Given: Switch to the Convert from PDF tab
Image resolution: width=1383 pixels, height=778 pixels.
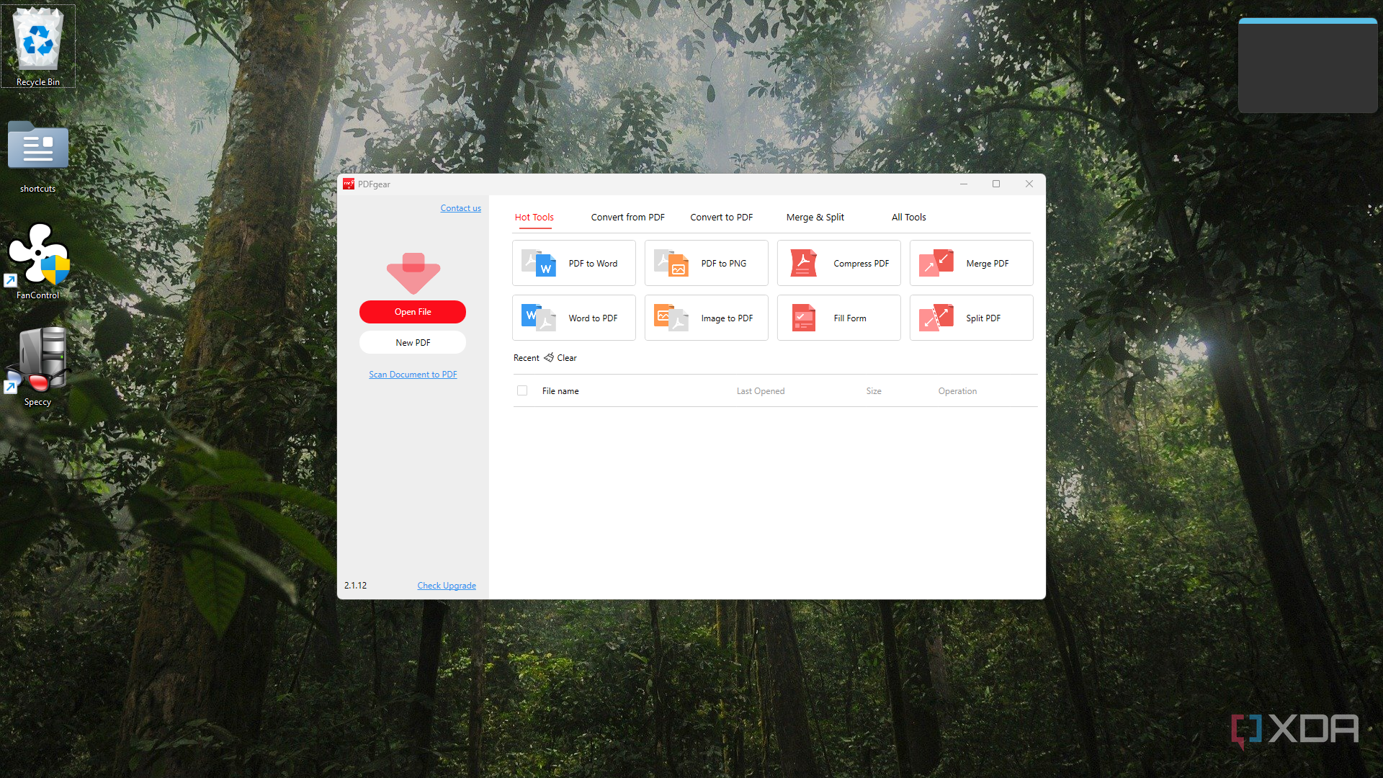Looking at the screenshot, I should coord(627,217).
